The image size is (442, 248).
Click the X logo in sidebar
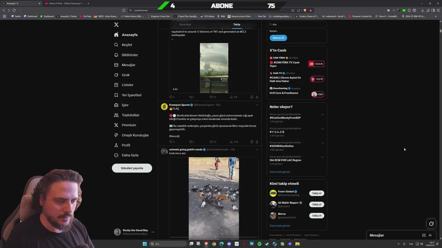pyautogui.click(x=116, y=25)
